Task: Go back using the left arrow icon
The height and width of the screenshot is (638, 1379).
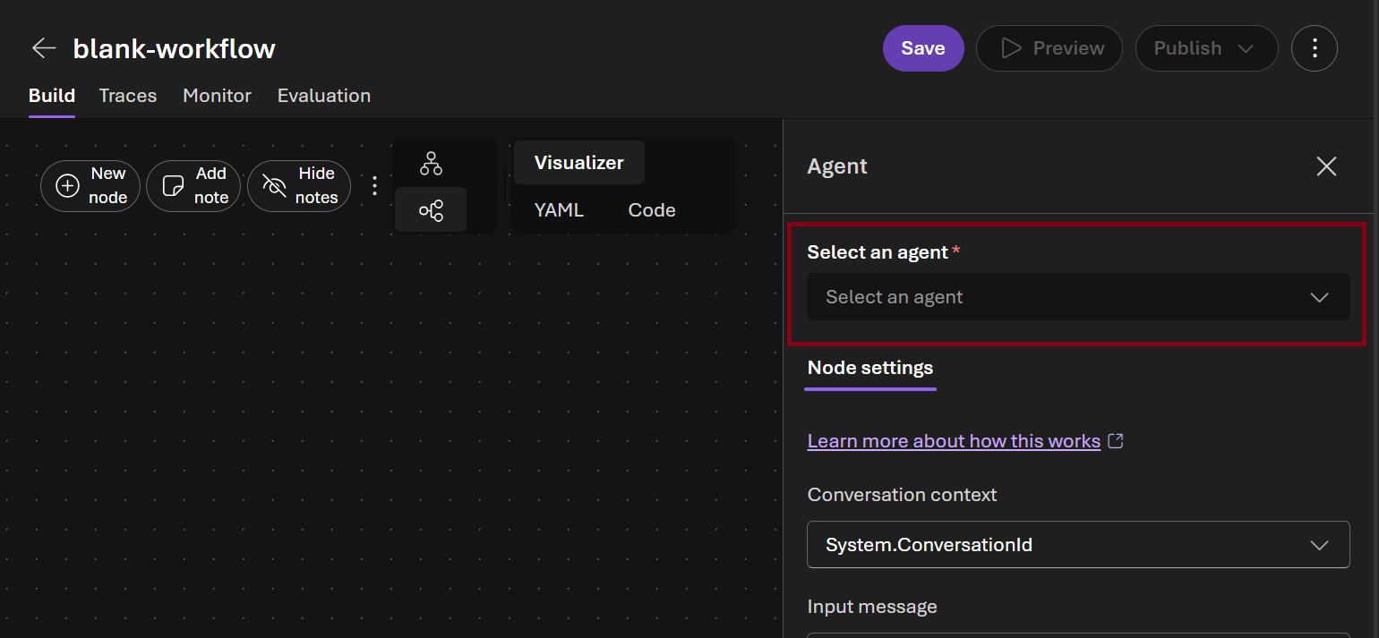Action: [44, 48]
